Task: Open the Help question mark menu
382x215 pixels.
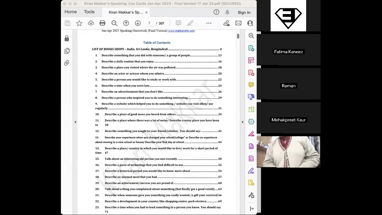Action: (x=216, y=12)
